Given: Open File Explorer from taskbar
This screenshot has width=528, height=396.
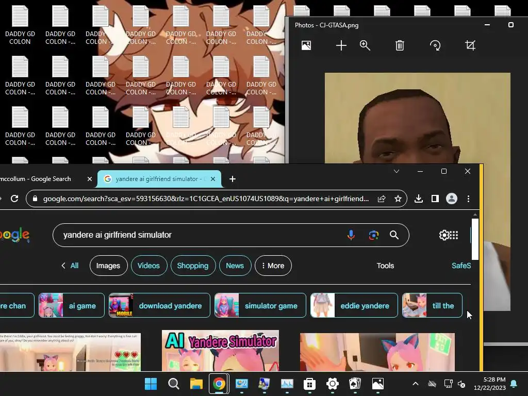Looking at the screenshot, I should point(196,384).
